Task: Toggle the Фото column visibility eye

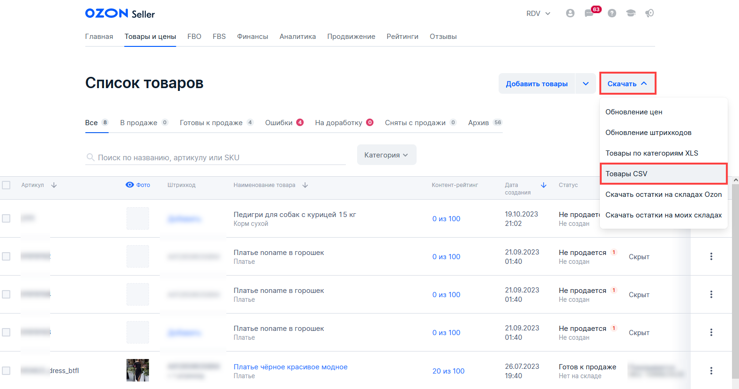Action: click(x=130, y=185)
